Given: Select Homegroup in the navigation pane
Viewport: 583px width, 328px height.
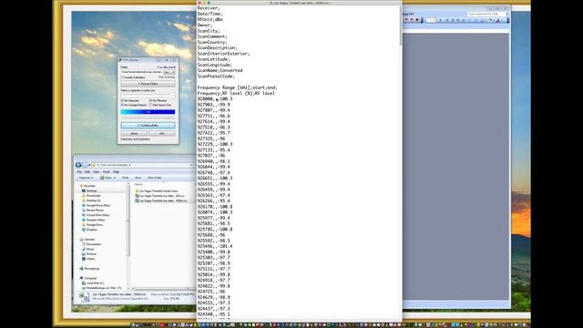Looking at the screenshot, I should (x=91, y=269).
